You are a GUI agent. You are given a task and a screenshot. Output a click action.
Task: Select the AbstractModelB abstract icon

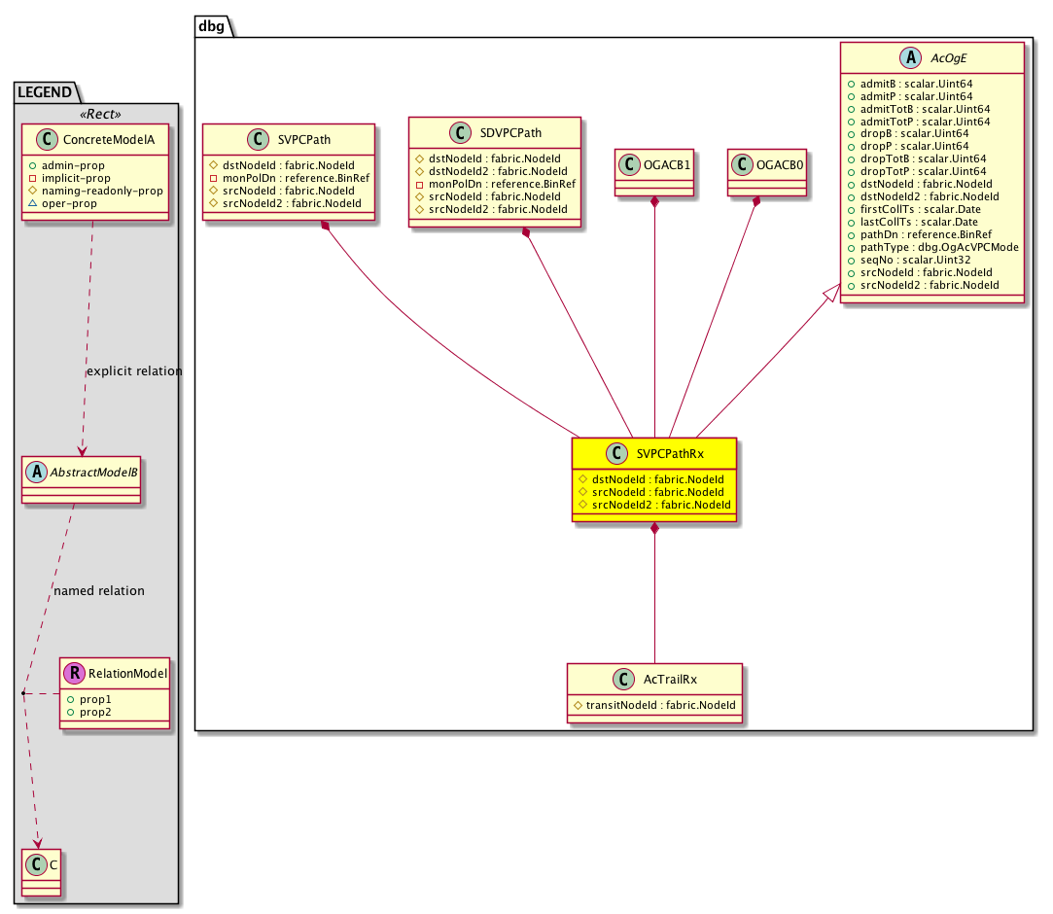coord(36,472)
